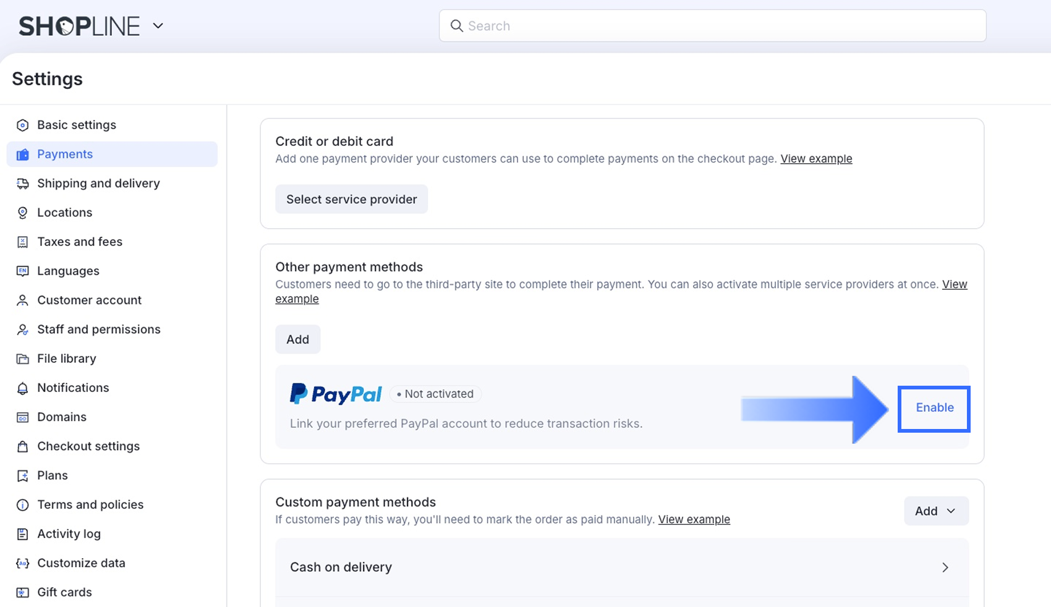Open View example link for credit card

(816, 159)
